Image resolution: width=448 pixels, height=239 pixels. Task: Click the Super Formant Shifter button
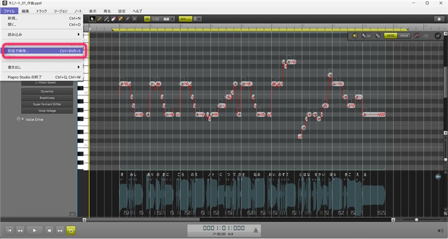(x=47, y=104)
